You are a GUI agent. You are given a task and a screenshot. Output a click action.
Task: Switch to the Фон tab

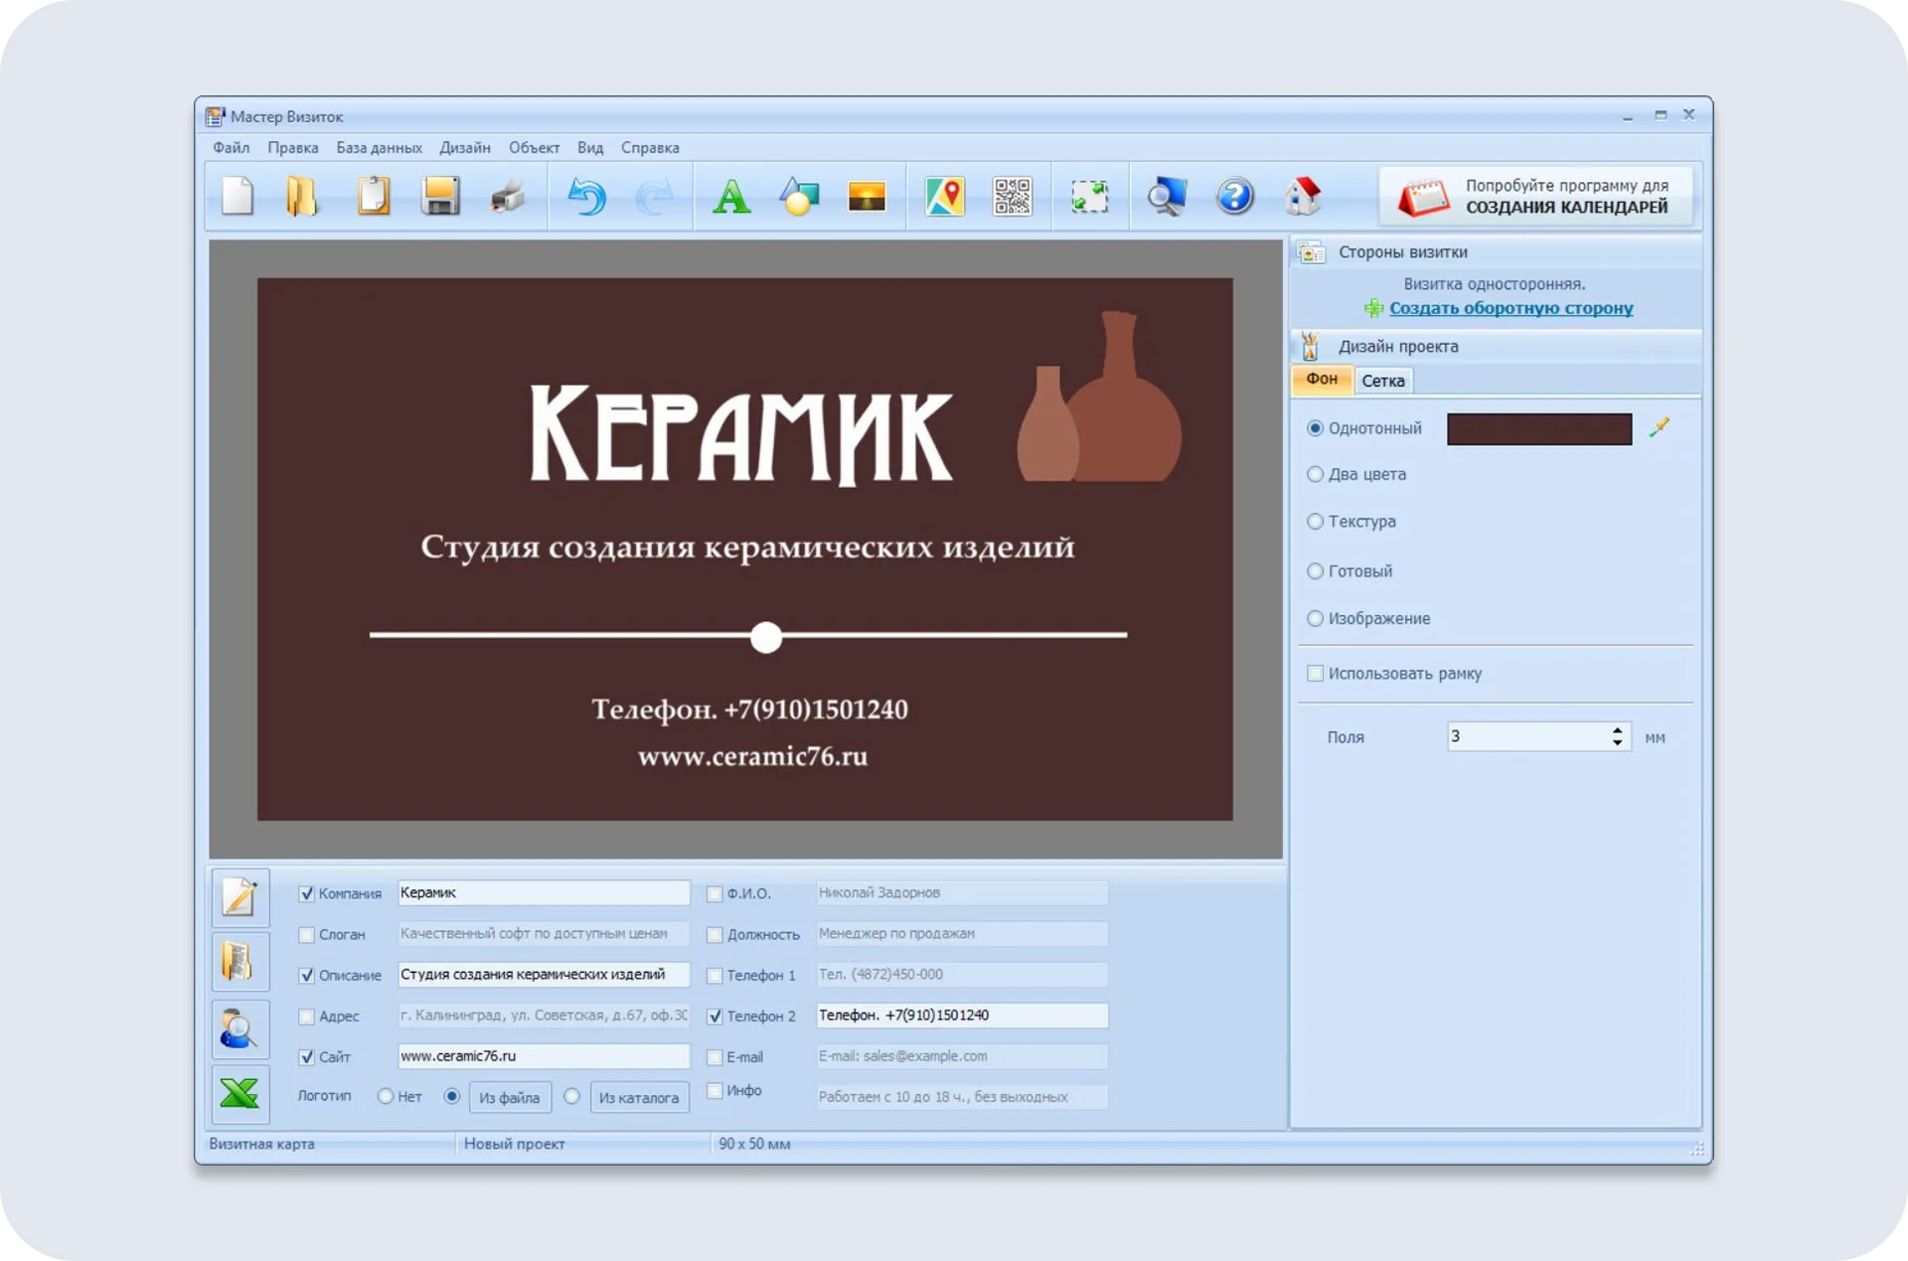1322,379
